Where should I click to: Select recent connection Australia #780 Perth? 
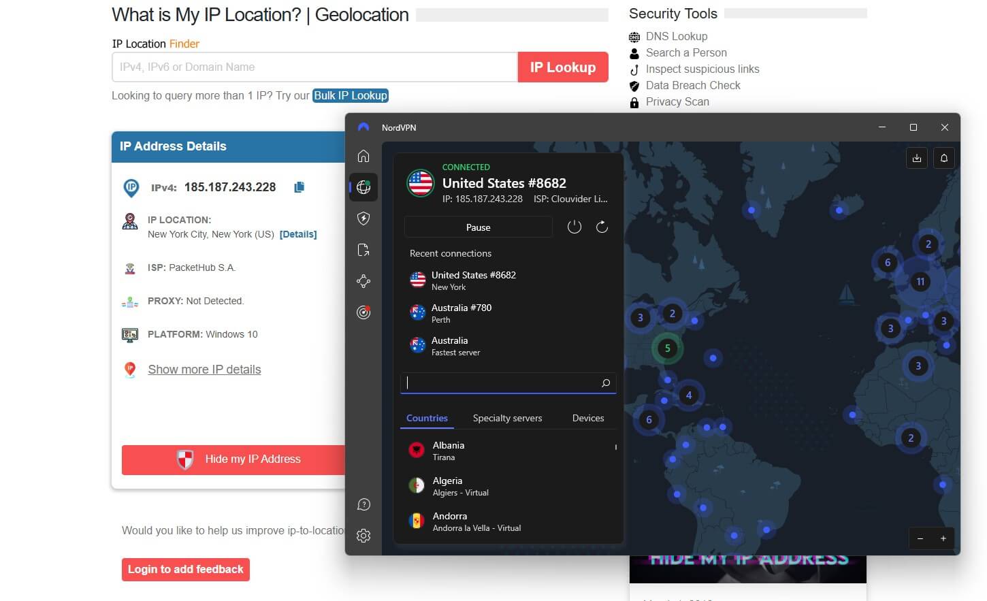point(508,313)
